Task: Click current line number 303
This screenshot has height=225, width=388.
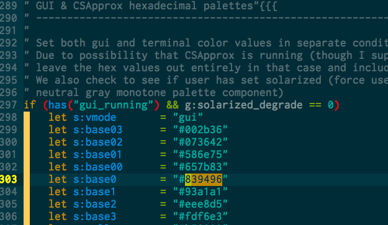Action: click(9, 179)
